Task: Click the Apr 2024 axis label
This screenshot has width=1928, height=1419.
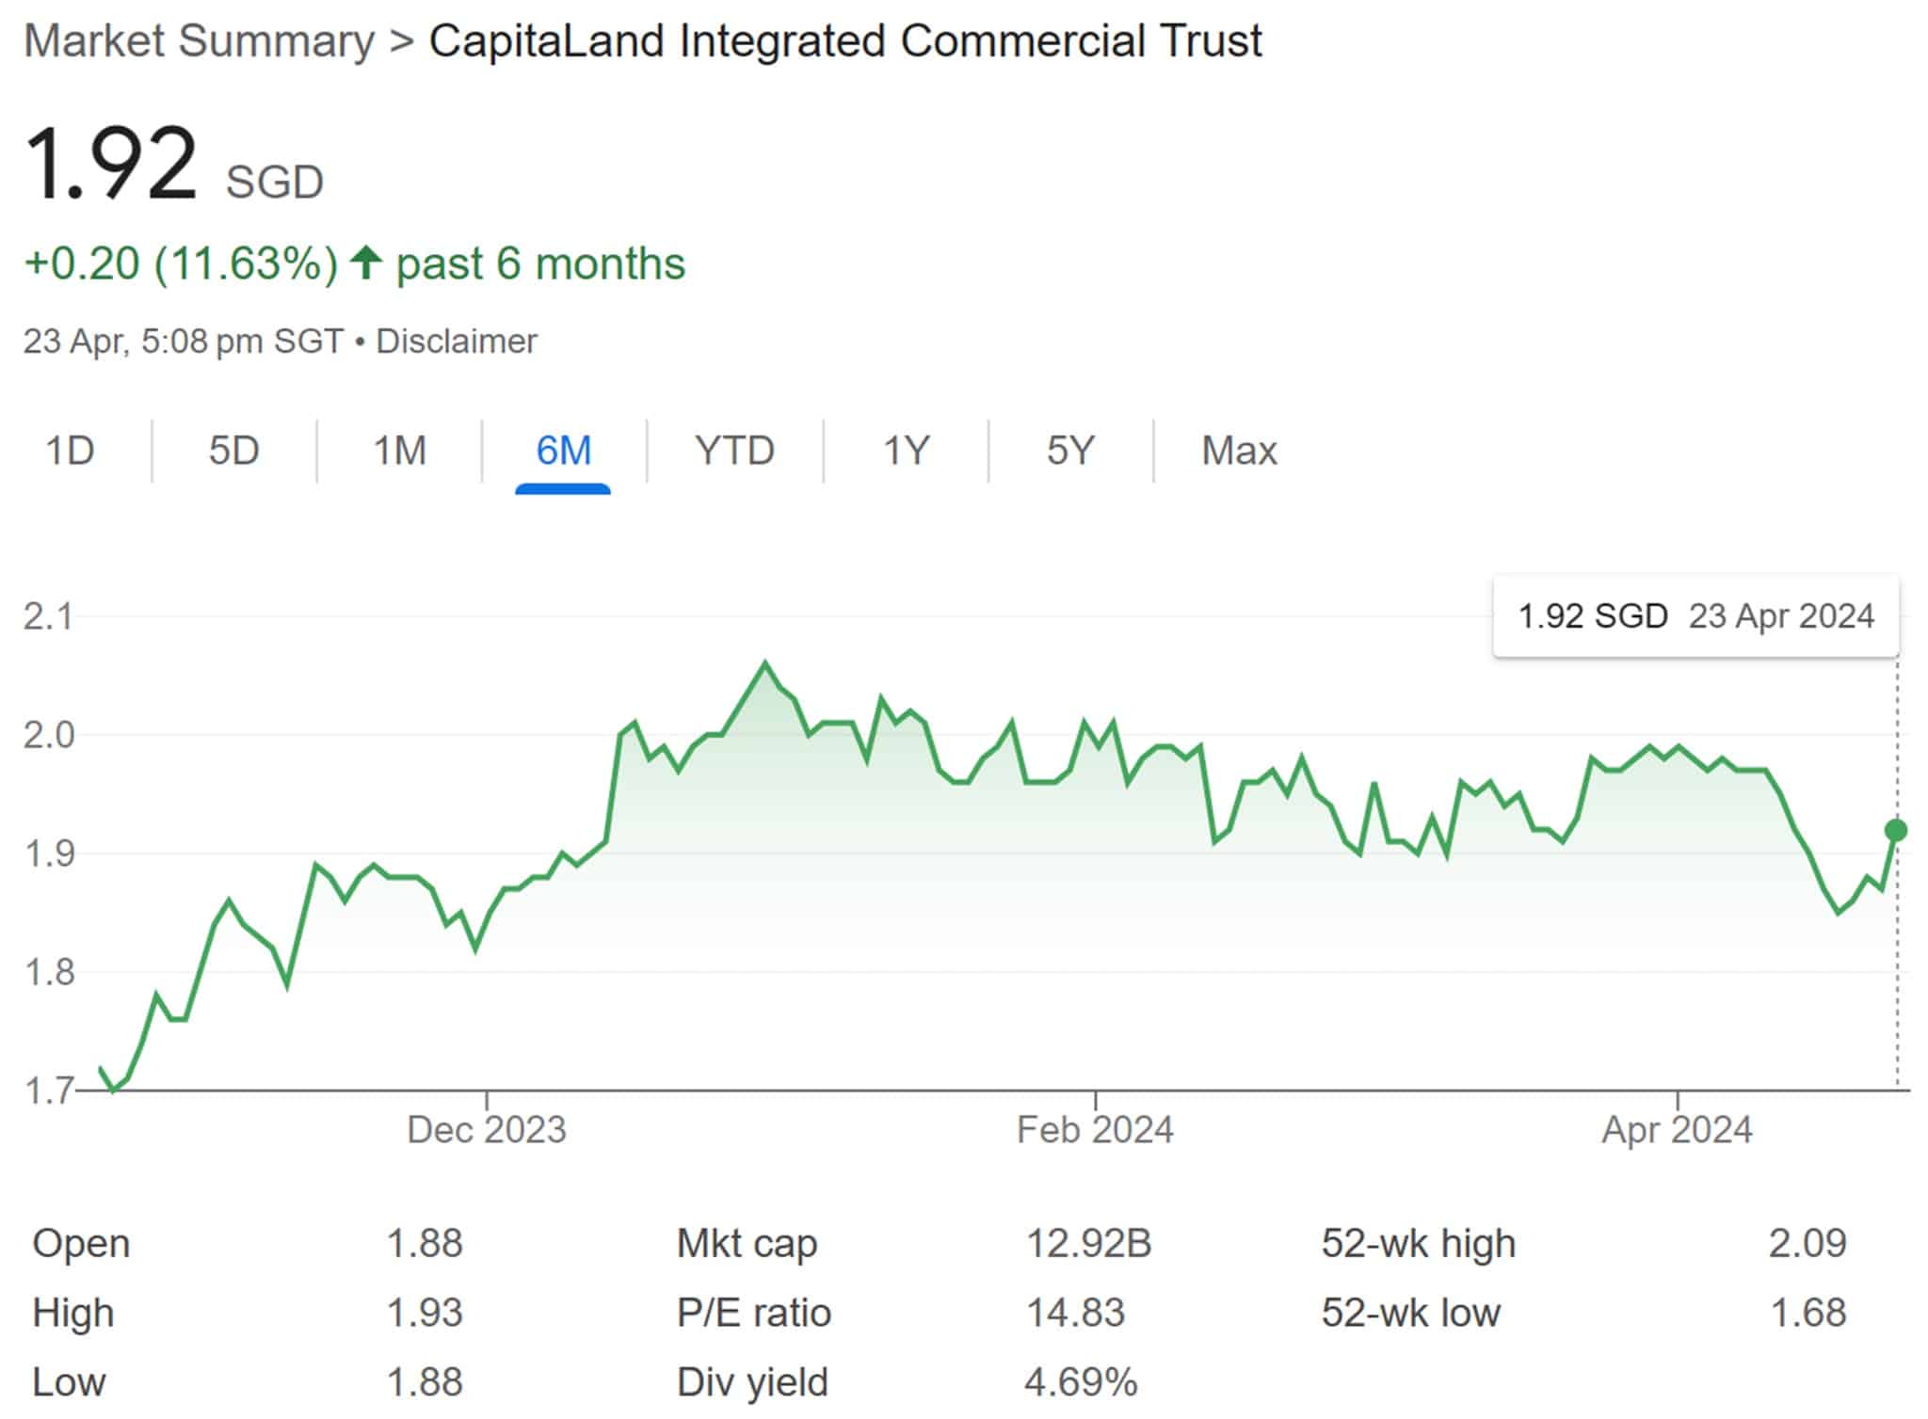Action: tap(1677, 1129)
